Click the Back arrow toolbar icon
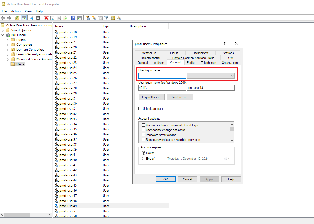The image size is (314, 224). [x=3, y=18]
